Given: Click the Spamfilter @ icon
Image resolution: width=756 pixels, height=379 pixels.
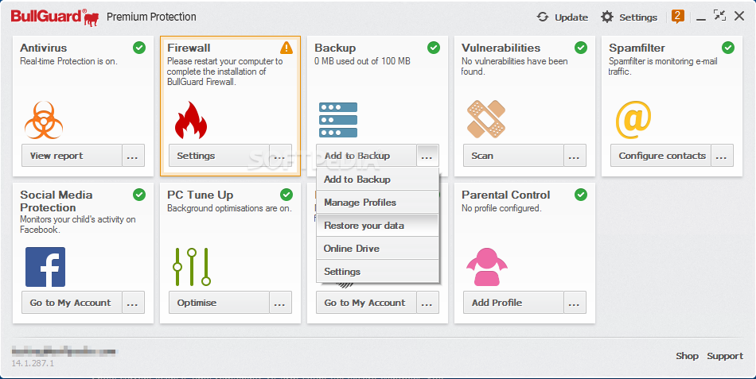Looking at the screenshot, I should (633, 121).
